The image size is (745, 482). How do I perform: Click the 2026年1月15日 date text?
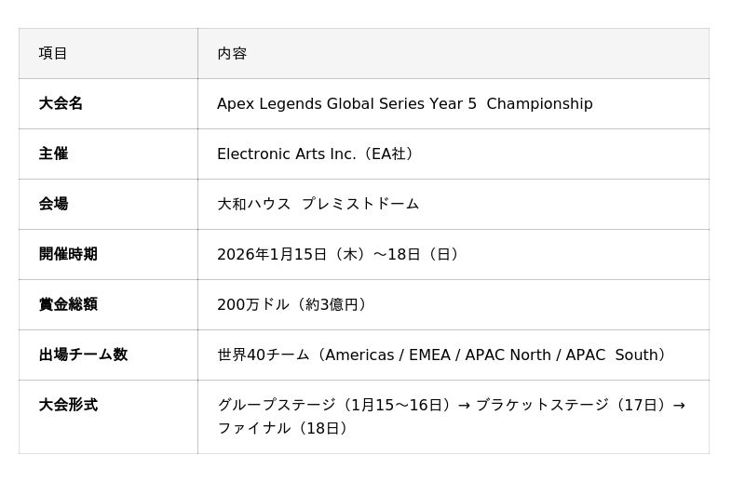click(272, 254)
